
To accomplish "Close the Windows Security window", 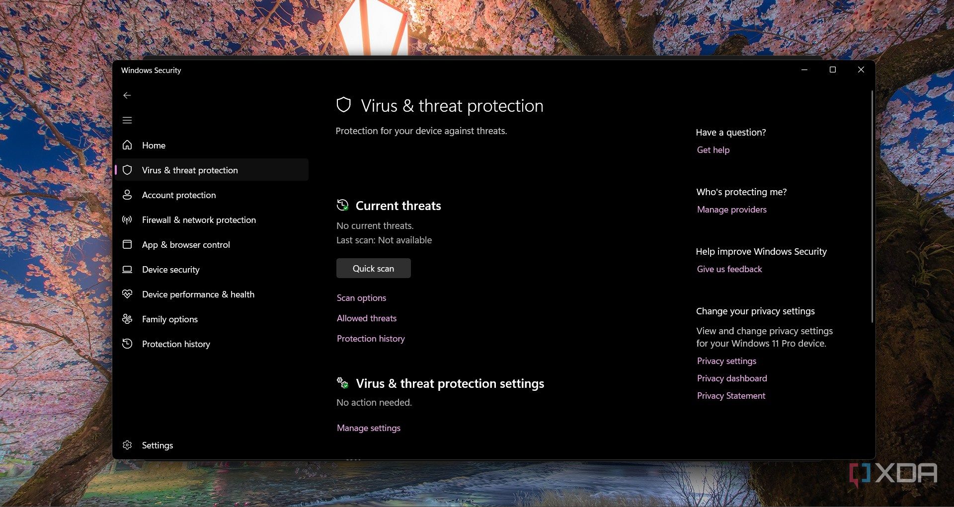I will (x=861, y=70).
